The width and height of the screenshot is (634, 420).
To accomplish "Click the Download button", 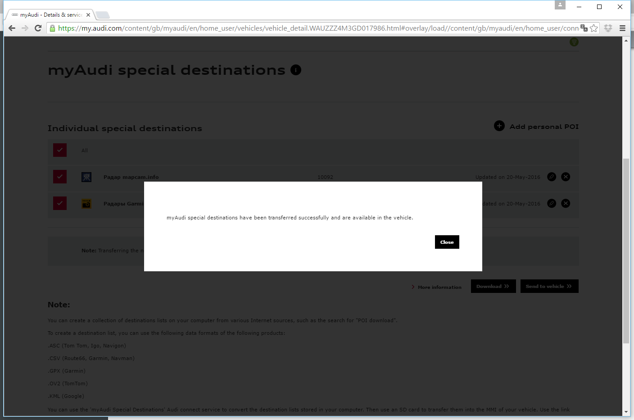I will point(493,286).
